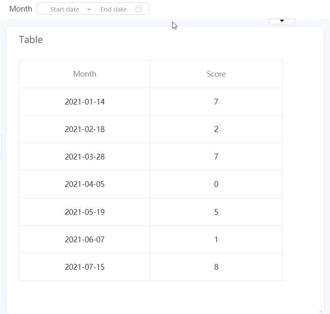Click the Table card title
Image resolution: width=330 pixels, height=314 pixels.
pos(31,40)
